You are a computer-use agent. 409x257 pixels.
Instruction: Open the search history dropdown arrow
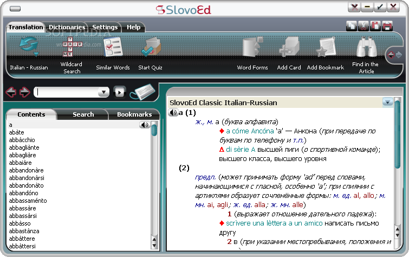pos(103,92)
